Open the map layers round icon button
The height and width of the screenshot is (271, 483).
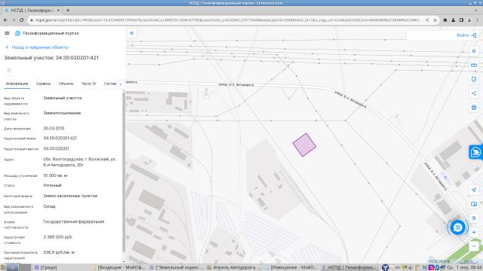point(474,51)
